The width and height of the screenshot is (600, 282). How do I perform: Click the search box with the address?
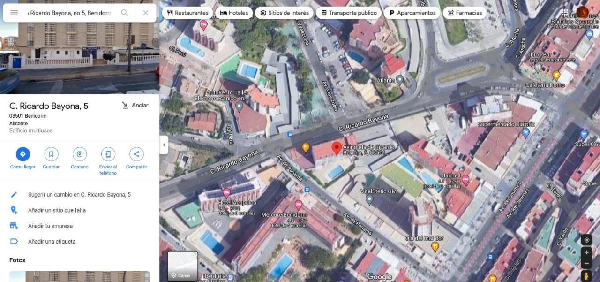(x=69, y=13)
